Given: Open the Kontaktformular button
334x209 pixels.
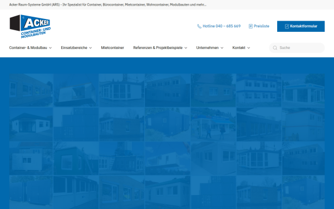Looking at the screenshot, I should click(x=301, y=26).
